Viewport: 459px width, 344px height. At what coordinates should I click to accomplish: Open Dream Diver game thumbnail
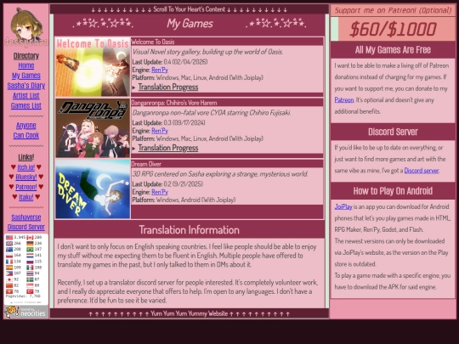point(93,189)
